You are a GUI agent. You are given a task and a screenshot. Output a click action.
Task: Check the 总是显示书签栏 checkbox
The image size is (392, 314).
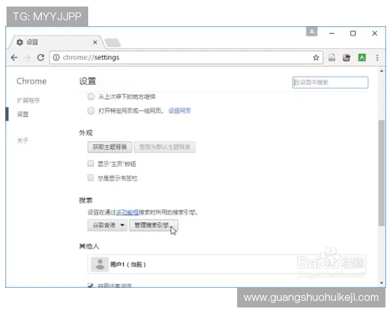click(x=91, y=178)
